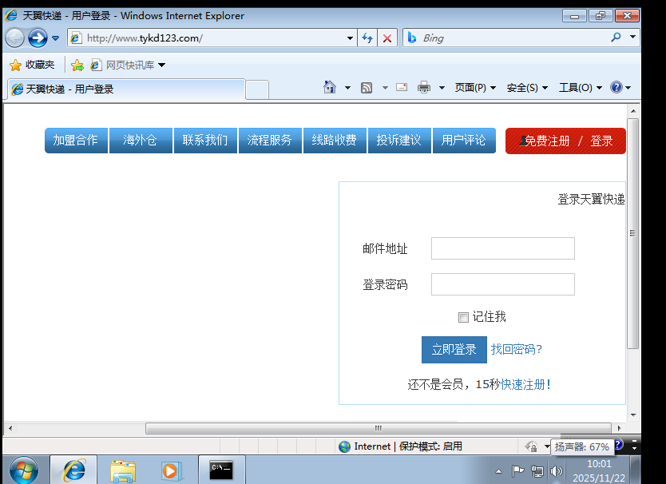Open the 找回密码? link
Viewport: 666px width, 484px height.
(516, 350)
